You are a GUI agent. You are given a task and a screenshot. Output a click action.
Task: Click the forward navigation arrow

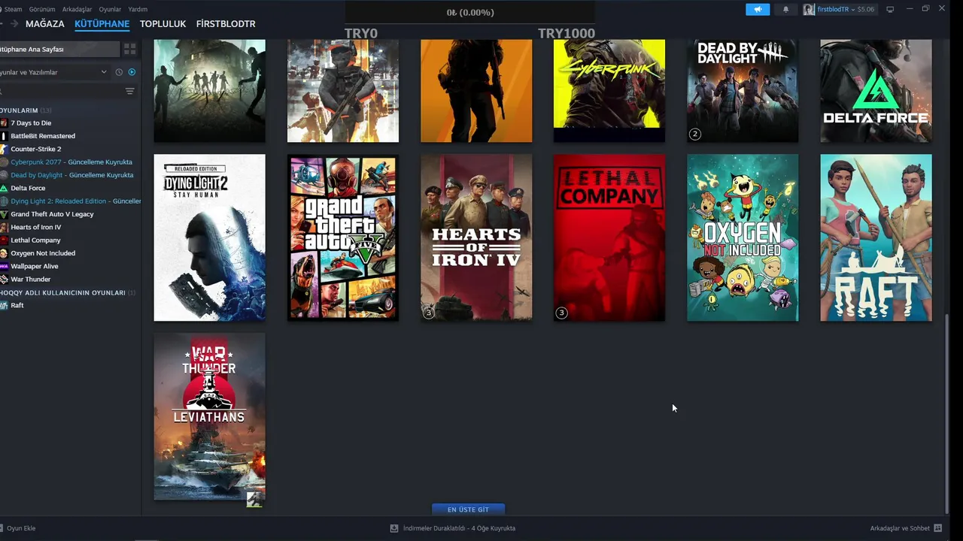point(14,24)
